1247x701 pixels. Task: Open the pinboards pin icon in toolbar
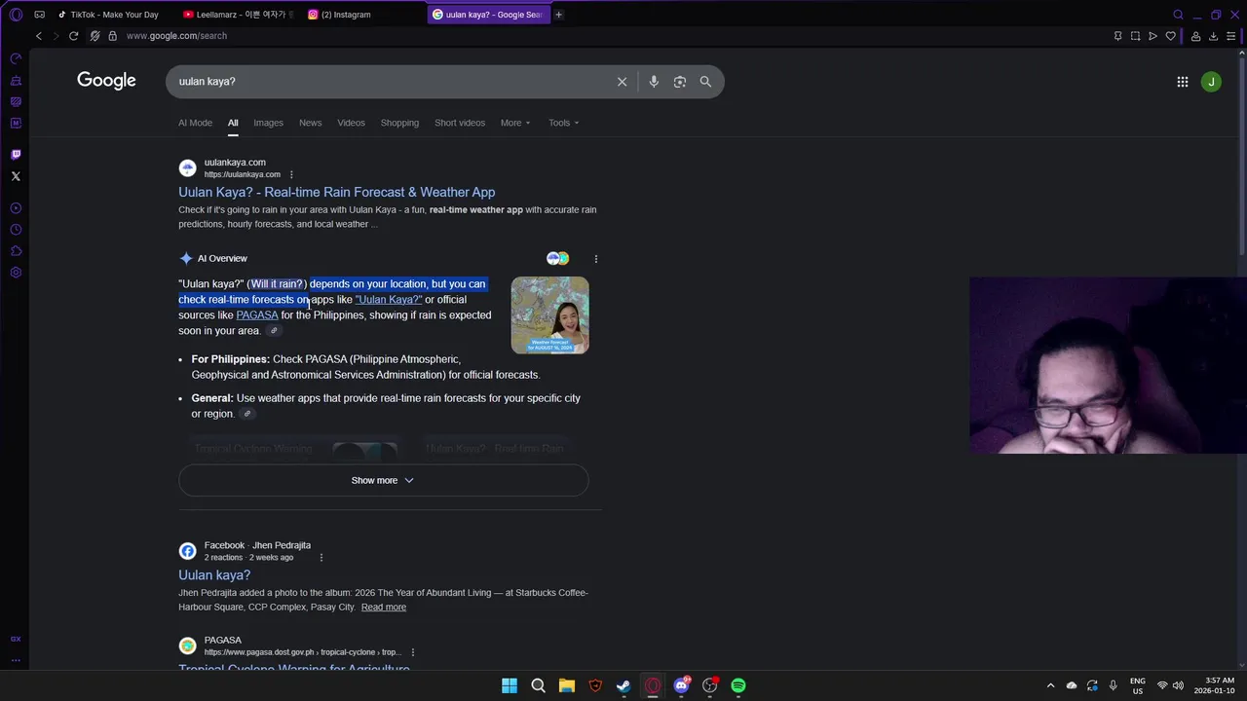(1117, 36)
